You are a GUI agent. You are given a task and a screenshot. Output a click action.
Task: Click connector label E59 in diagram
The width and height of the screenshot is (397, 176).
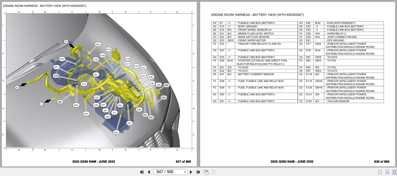143,75
